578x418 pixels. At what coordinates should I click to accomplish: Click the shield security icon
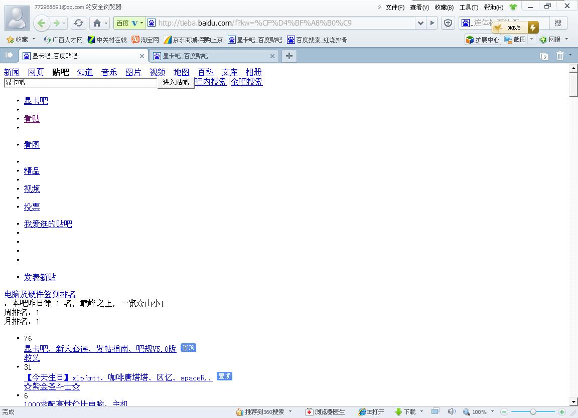[x=448, y=23]
